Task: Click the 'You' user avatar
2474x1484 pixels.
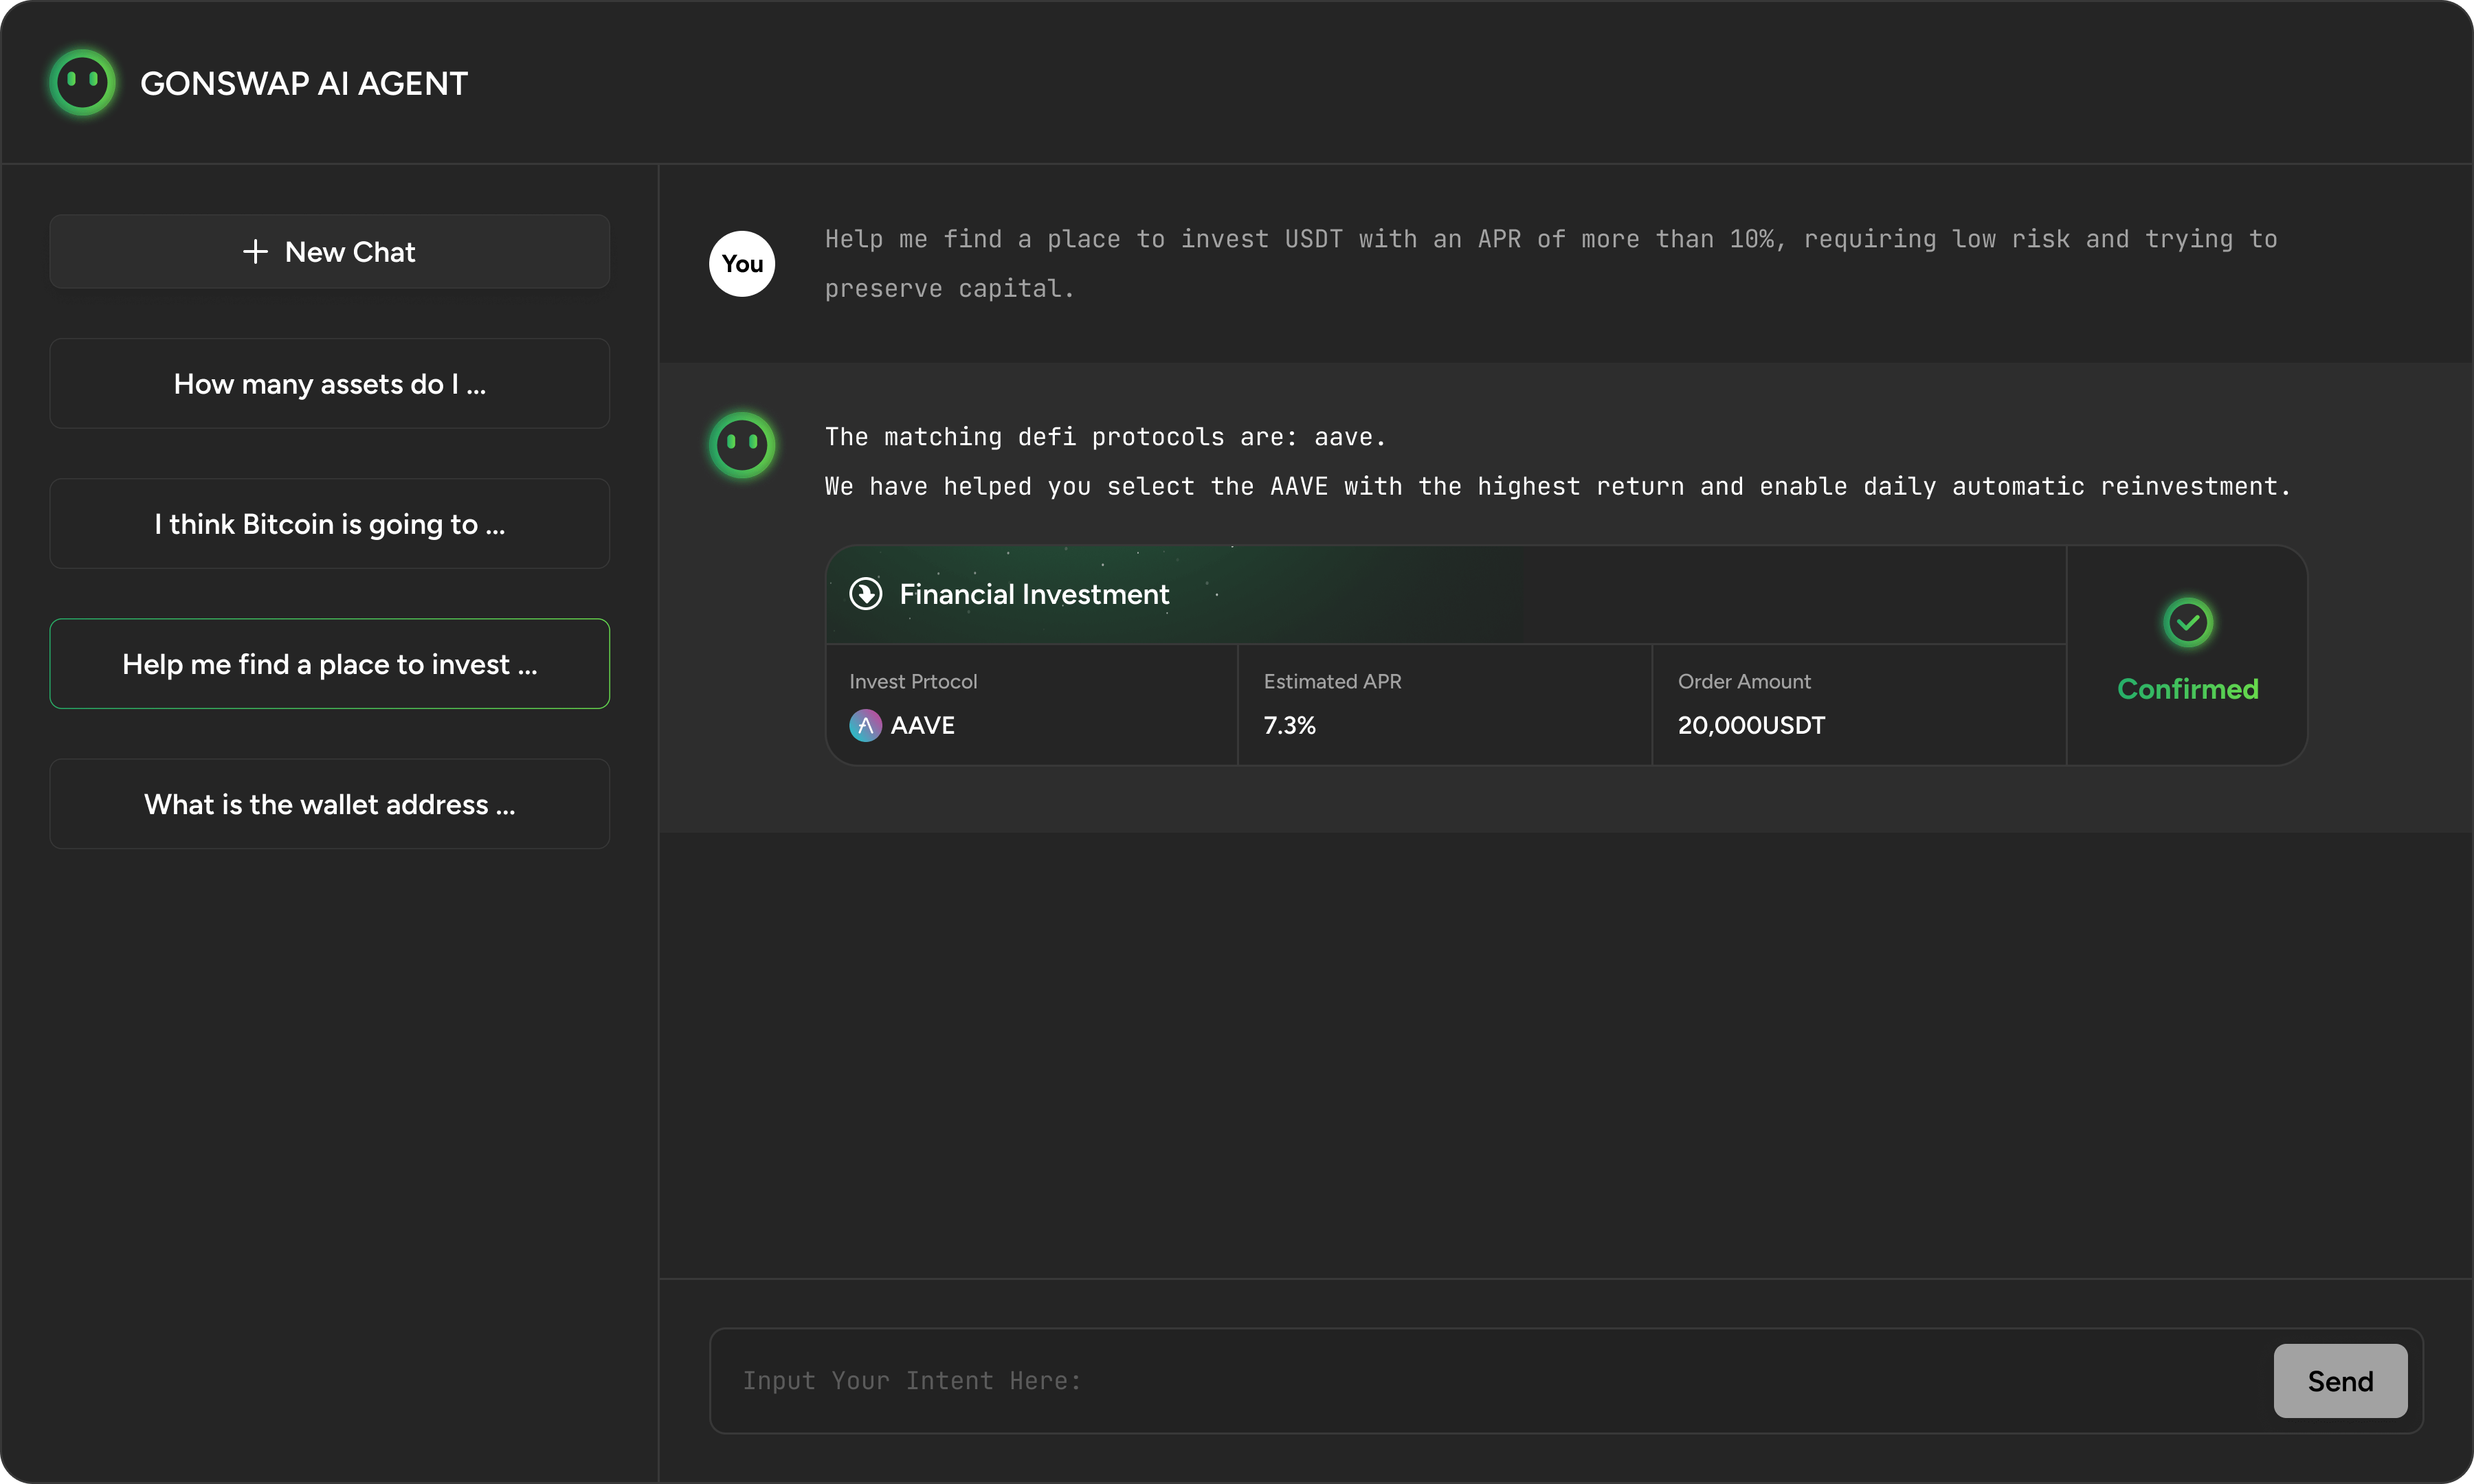Action: (742, 264)
